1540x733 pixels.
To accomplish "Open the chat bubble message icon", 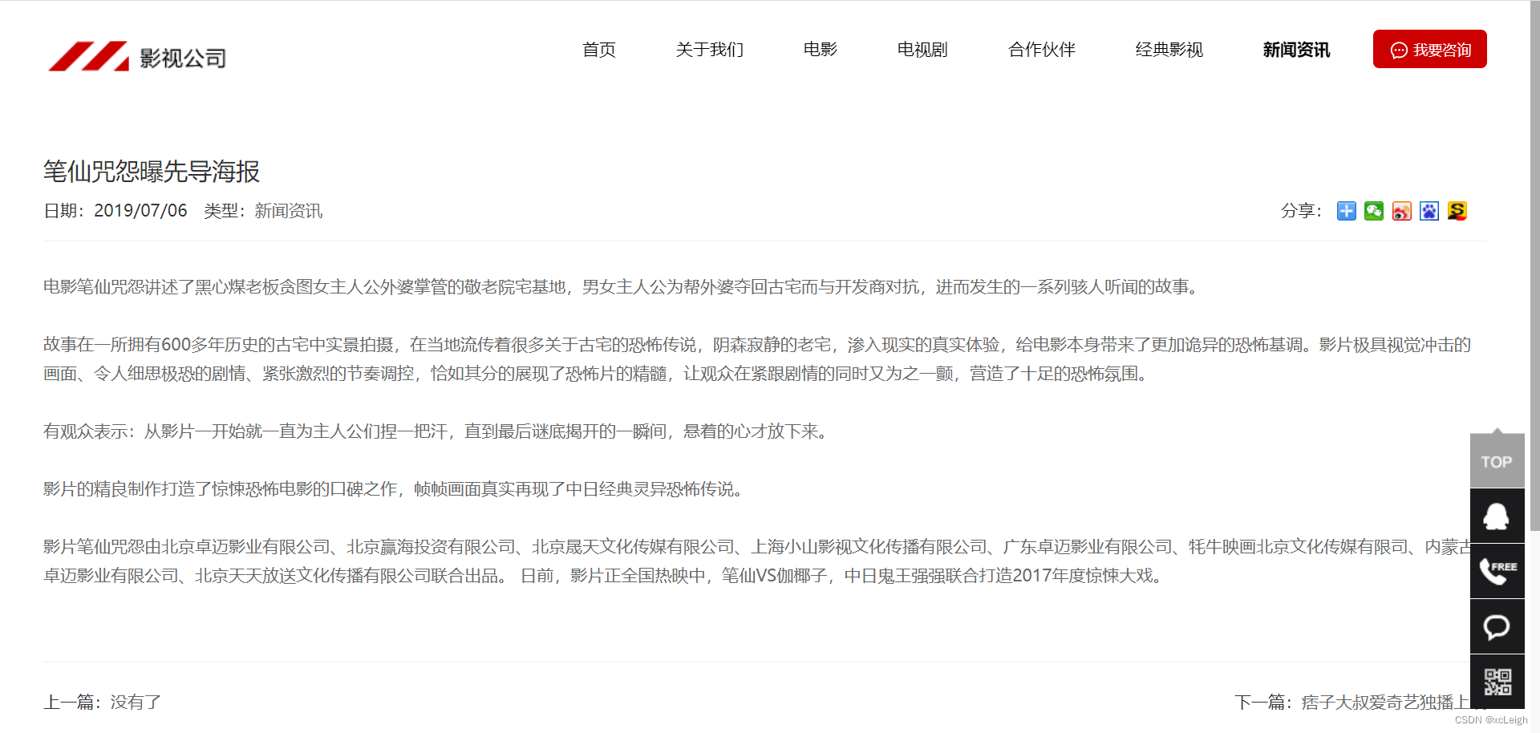I will [x=1497, y=626].
